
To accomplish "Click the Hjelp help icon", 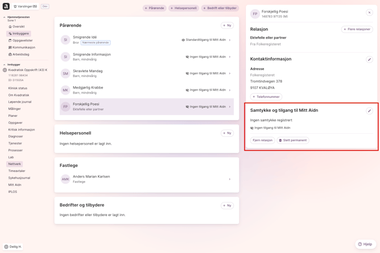I will pos(360,244).
